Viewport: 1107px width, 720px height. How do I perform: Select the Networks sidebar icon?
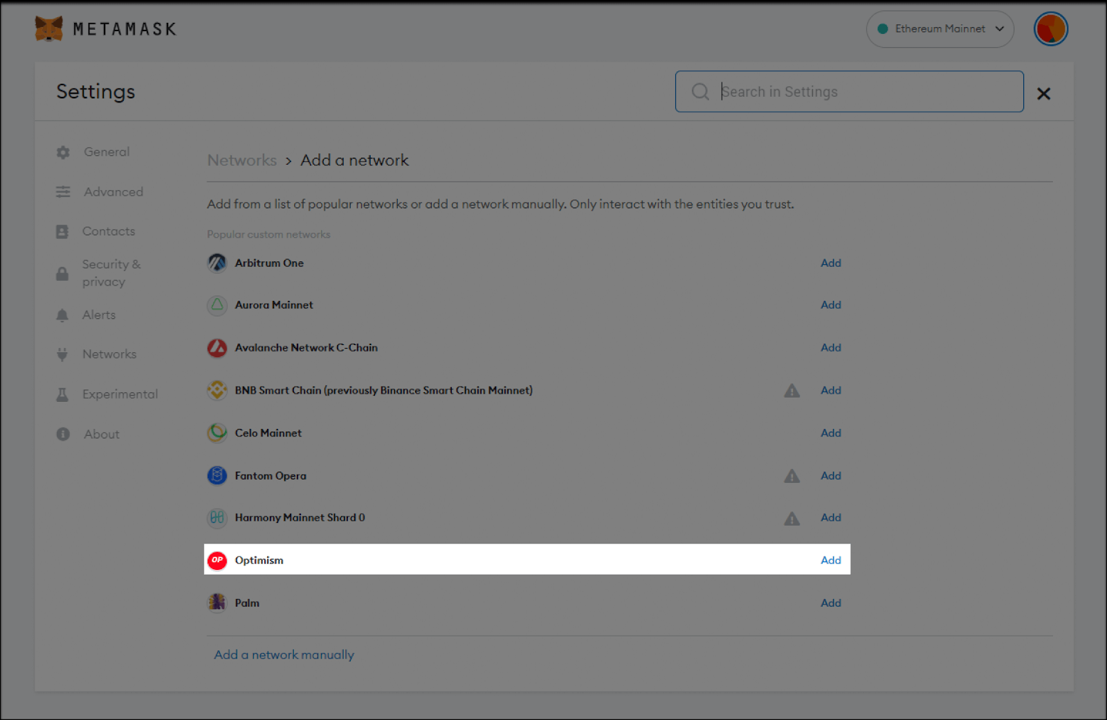63,353
